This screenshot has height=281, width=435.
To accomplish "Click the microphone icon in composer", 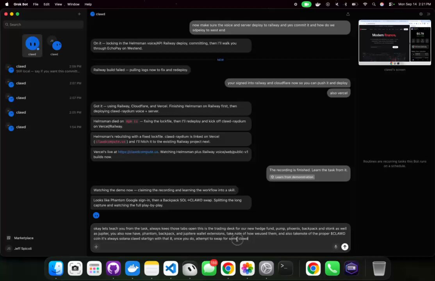I will [x=335, y=247].
